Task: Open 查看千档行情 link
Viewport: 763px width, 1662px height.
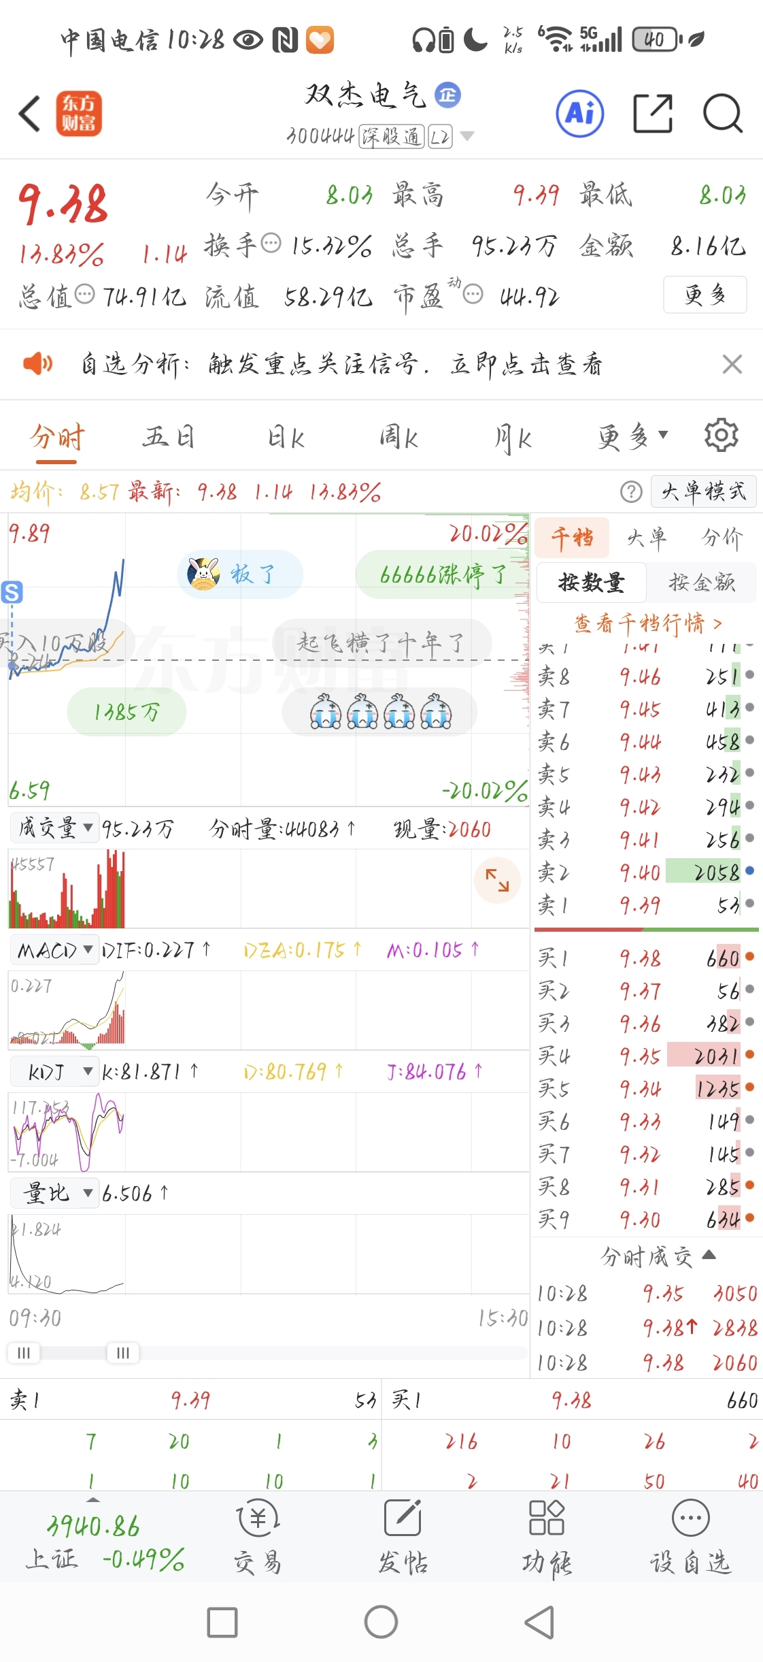Action: 647,623
